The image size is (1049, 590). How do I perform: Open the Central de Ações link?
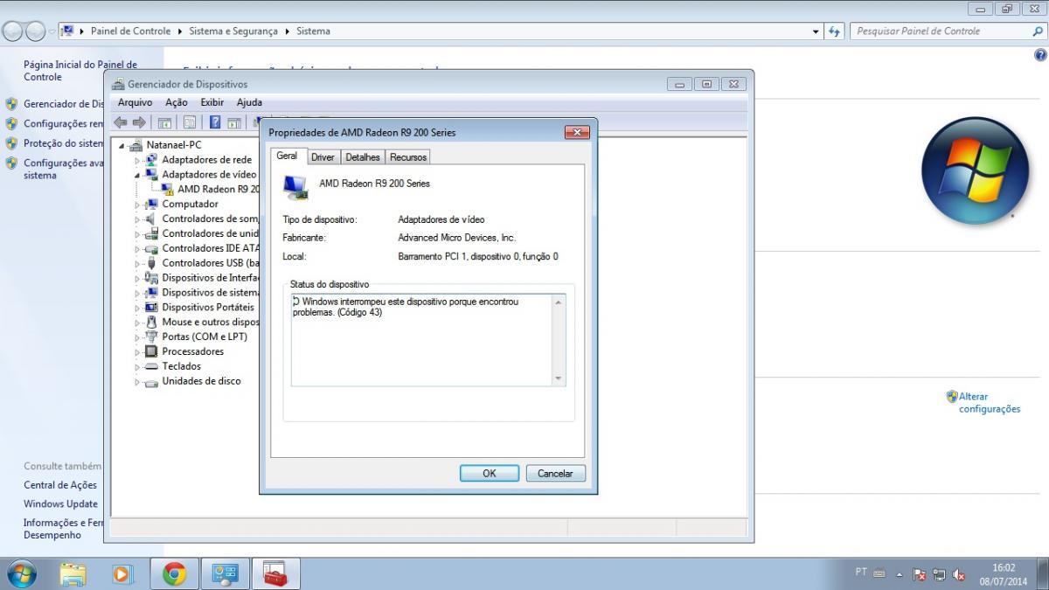pos(60,485)
